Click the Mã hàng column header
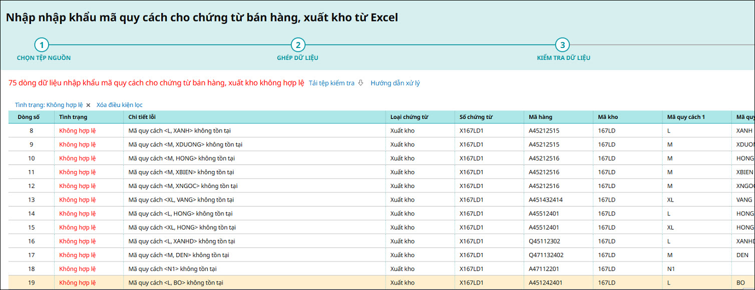The width and height of the screenshot is (755, 290). click(541, 117)
